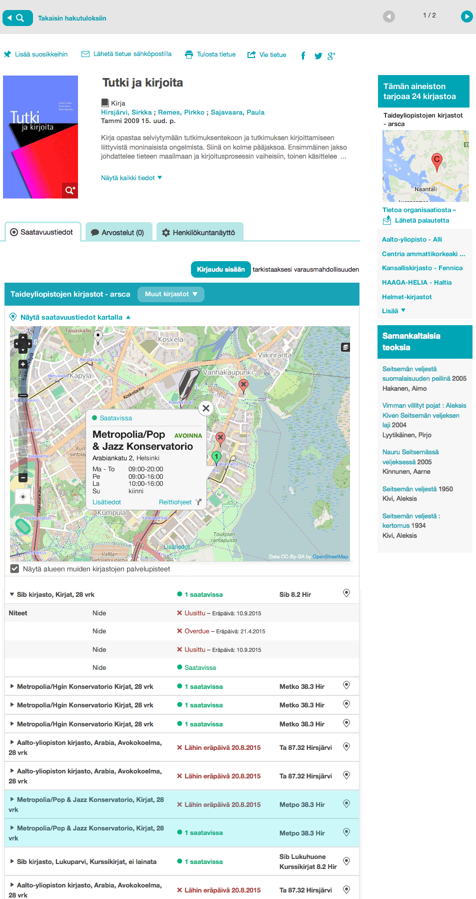Image resolution: width=476 pixels, height=899 pixels.
Task: Open the Muut kirjastot dropdown
Action: tap(171, 294)
